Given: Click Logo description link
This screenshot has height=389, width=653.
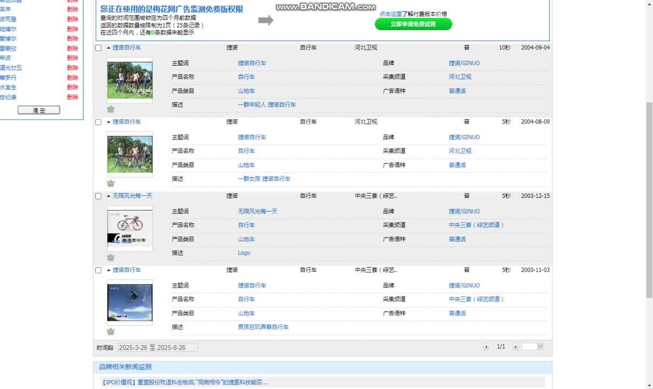Looking at the screenshot, I should click(x=244, y=253).
